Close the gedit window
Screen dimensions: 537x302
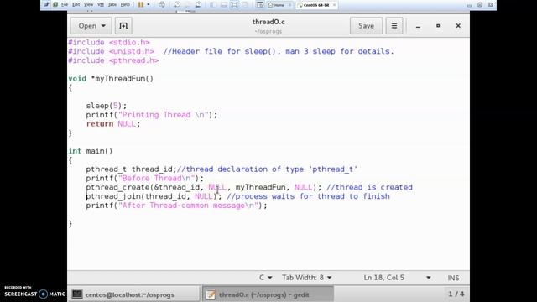458,26
